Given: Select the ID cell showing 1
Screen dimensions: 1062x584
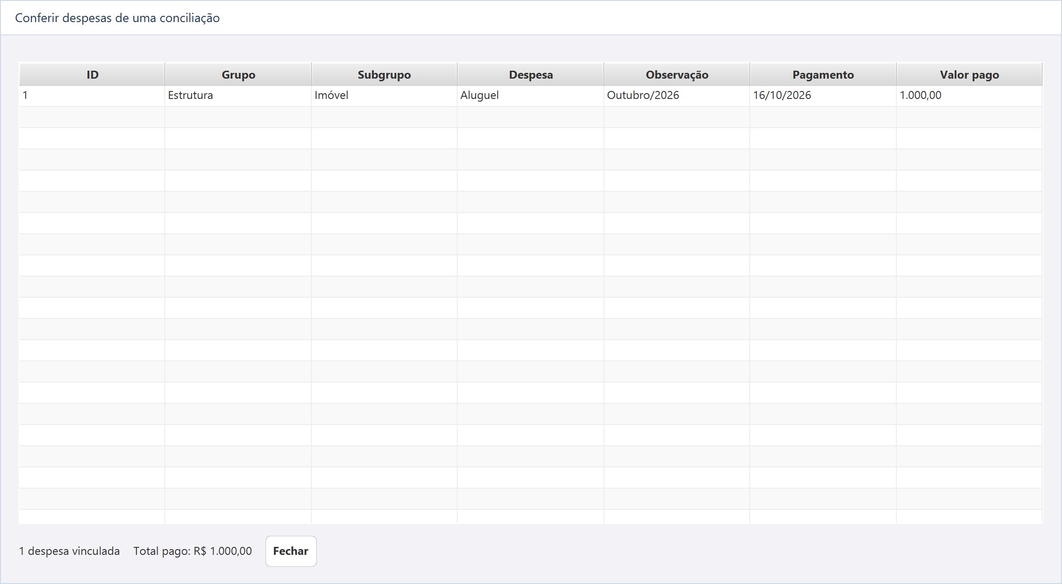Looking at the screenshot, I should (x=92, y=95).
